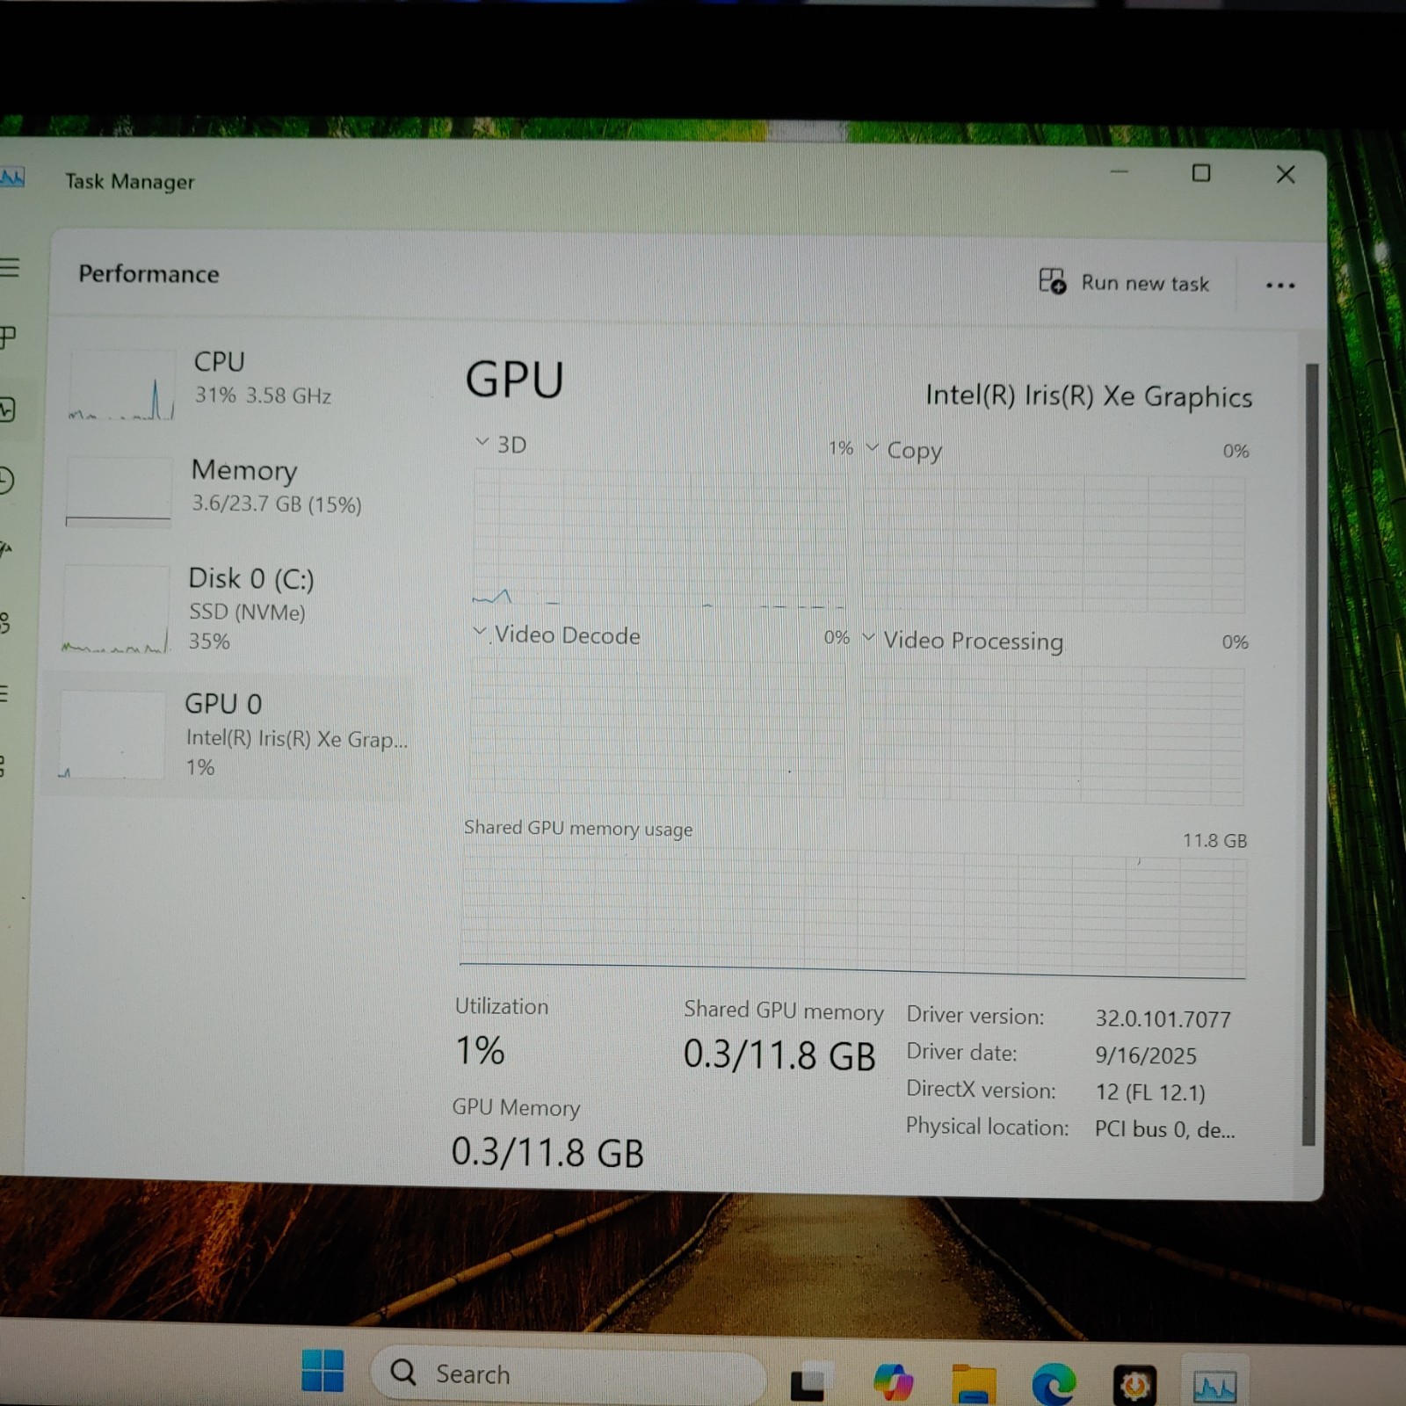Click the 'Driver version:' label
The height and width of the screenshot is (1406, 1406).
coord(975,1016)
